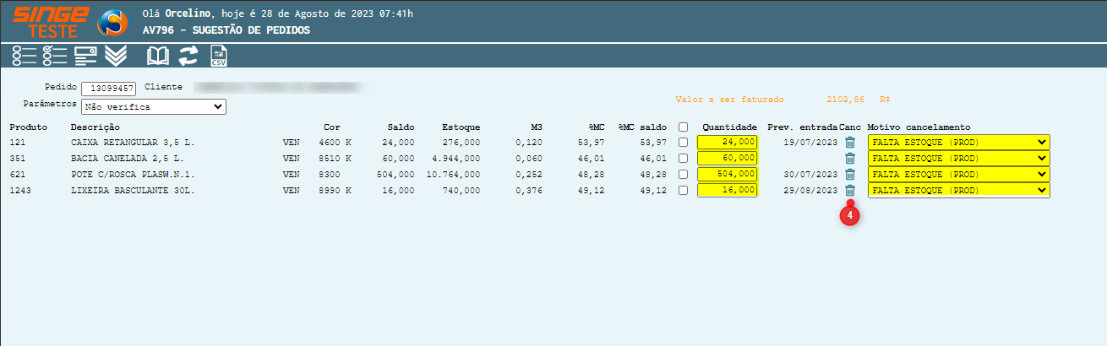Export data with the CSV icon

(x=219, y=57)
